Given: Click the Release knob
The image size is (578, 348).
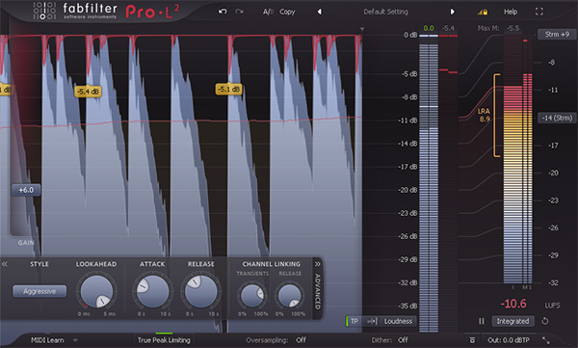Looking at the screenshot, I should click(201, 291).
